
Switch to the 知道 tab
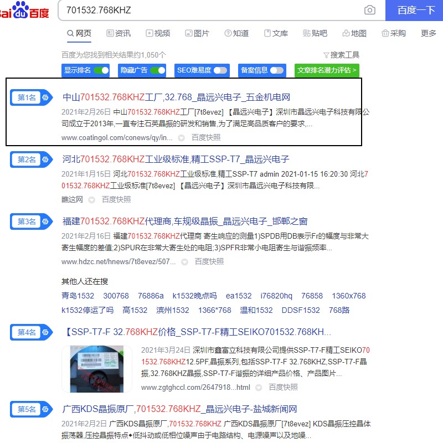pyautogui.click(x=236, y=33)
